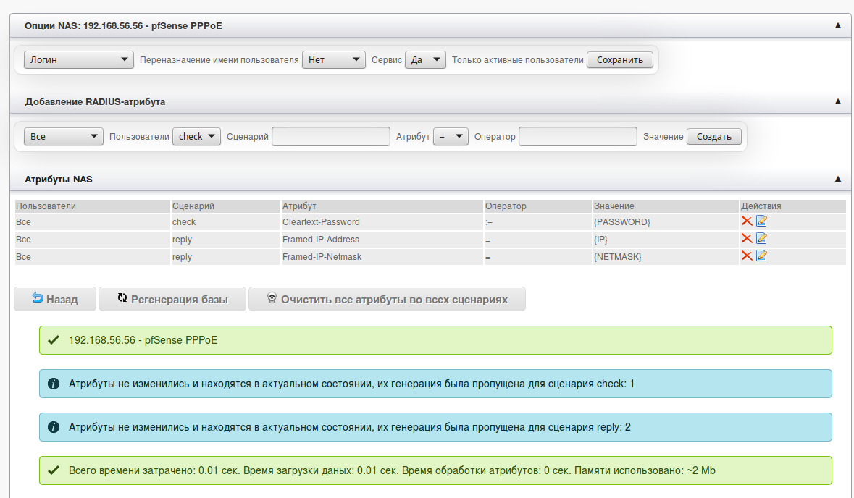Open the check scenario dropdown
854x498 pixels.
click(196, 137)
